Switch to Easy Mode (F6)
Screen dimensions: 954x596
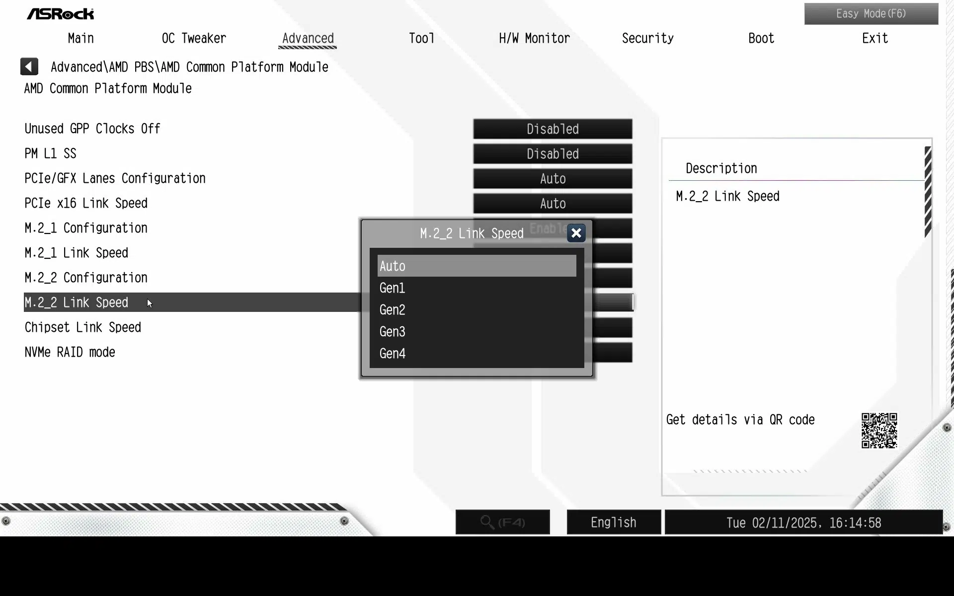[871, 14]
